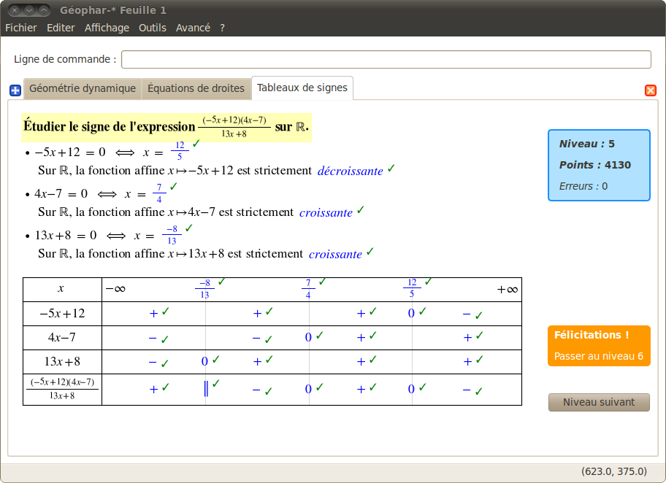Open the Editer menu
Image resolution: width=666 pixels, height=483 pixels.
point(61,28)
